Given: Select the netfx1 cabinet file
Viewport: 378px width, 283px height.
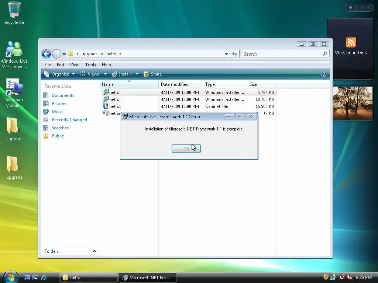Looking at the screenshot, I should coord(188,106).
